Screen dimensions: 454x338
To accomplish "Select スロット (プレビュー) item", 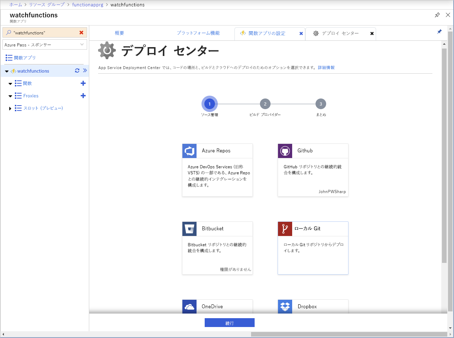I will coord(43,108).
